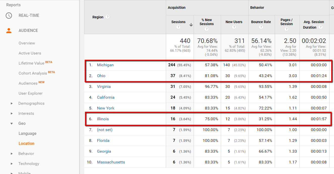Open the Virginia region link
The image size is (334, 174).
(104, 87)
